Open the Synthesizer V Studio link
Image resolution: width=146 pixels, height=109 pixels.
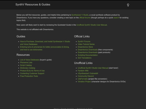80,15
